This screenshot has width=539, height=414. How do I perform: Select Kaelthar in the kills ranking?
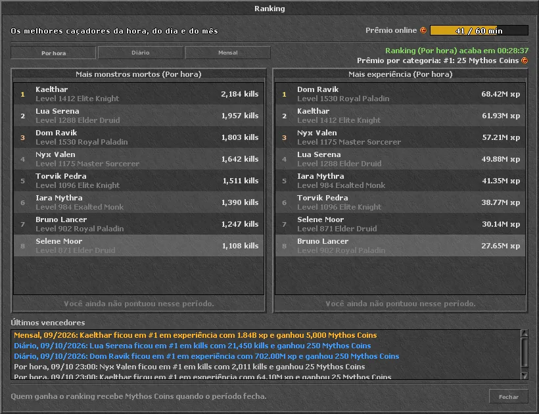click(139, 94)
